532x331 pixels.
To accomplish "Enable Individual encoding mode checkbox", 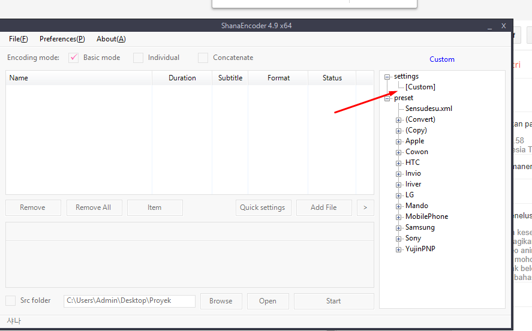I will (138, 58).
